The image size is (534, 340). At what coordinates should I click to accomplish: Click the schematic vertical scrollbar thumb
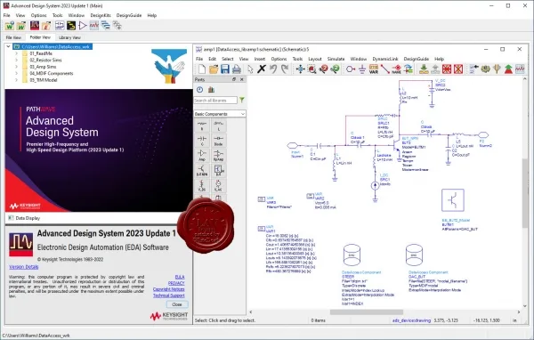(x=524, y=193)
